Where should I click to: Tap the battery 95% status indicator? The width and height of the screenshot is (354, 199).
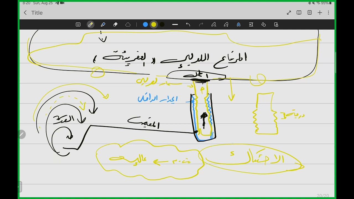click(326, 3)
